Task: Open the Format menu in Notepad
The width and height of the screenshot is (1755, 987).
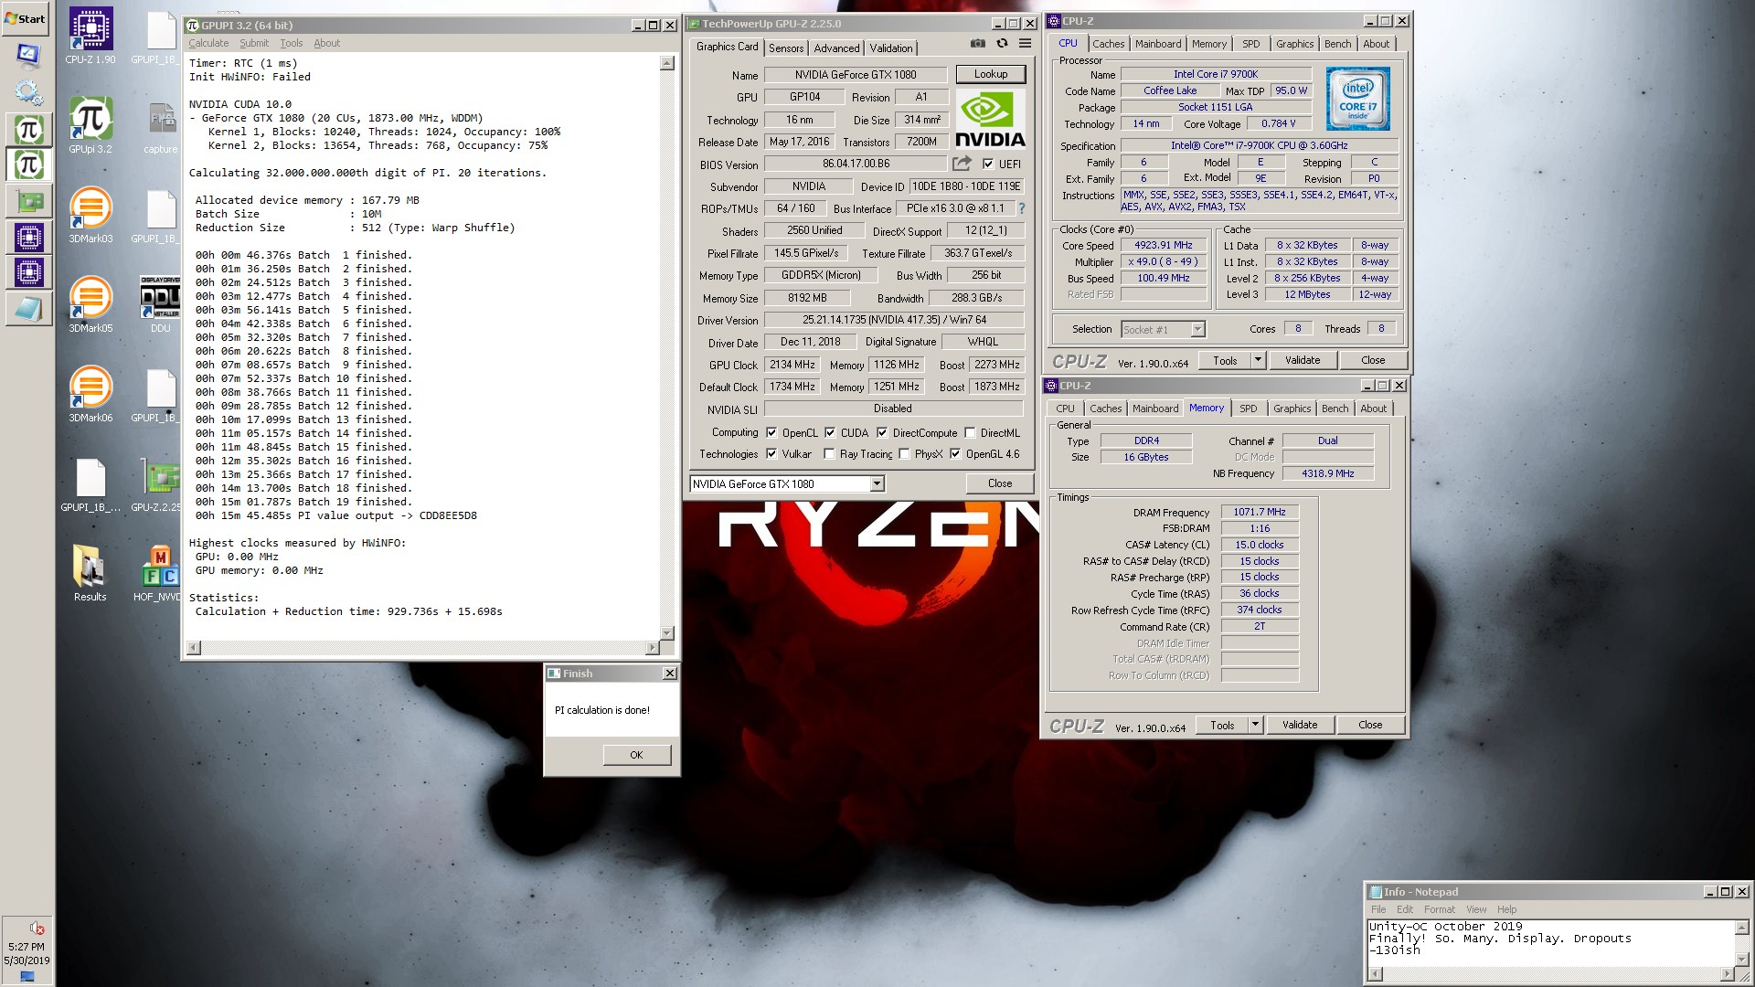Action: 1439,909
